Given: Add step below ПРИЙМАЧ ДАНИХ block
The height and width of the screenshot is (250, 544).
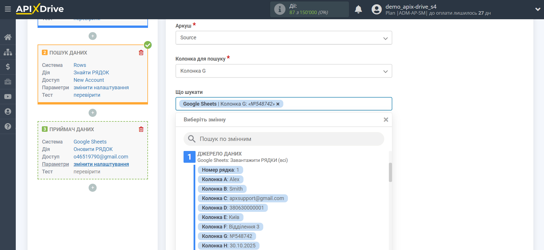Looking at the screenshot, I should point(93,188).
